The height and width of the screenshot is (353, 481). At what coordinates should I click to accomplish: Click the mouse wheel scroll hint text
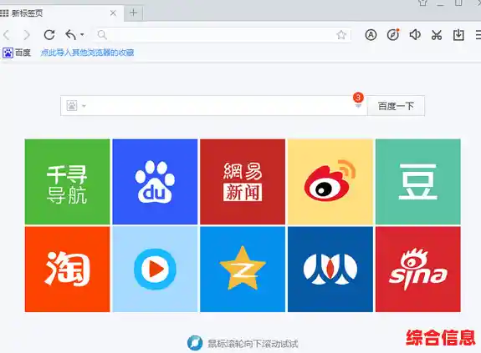253,344
